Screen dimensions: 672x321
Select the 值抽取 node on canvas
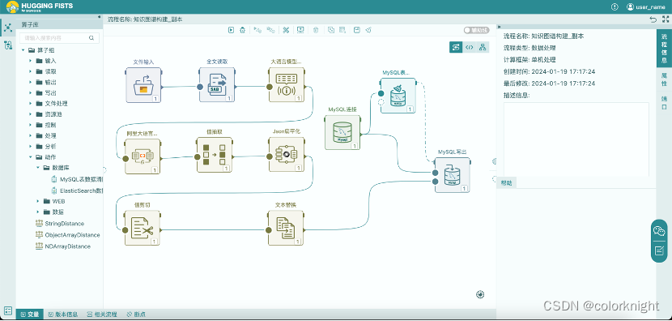click(x=215, y=155)
